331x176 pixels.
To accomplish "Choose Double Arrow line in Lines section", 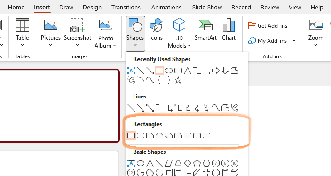I will pyautogui.click(x=150, y=108).
